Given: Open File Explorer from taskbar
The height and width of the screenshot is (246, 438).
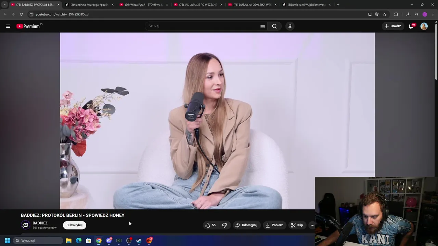Looking at the screenshot, I should [x=68, y=241].
